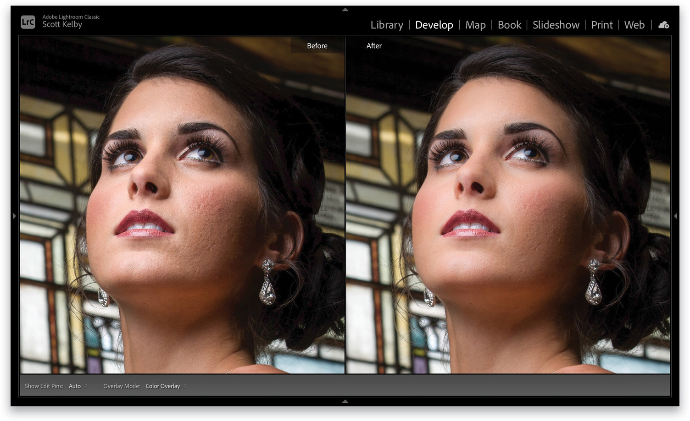Expand the left panel with its side arrow

tap(14, 216)
